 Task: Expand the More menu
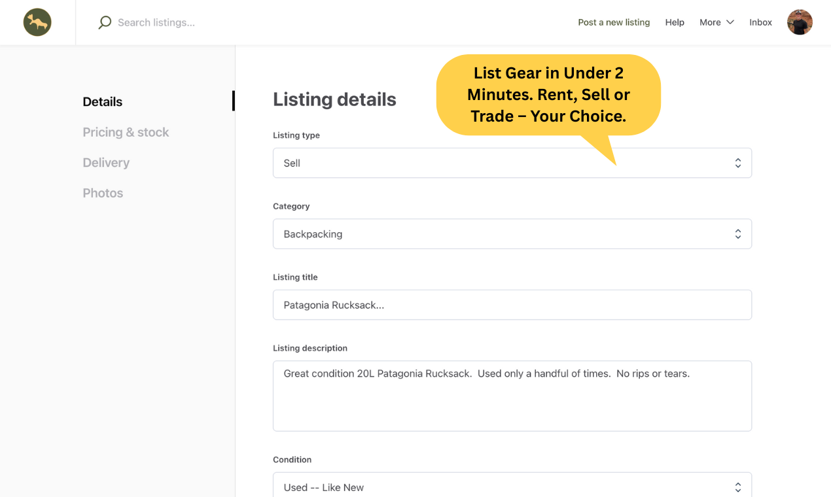tap(716, 22)
